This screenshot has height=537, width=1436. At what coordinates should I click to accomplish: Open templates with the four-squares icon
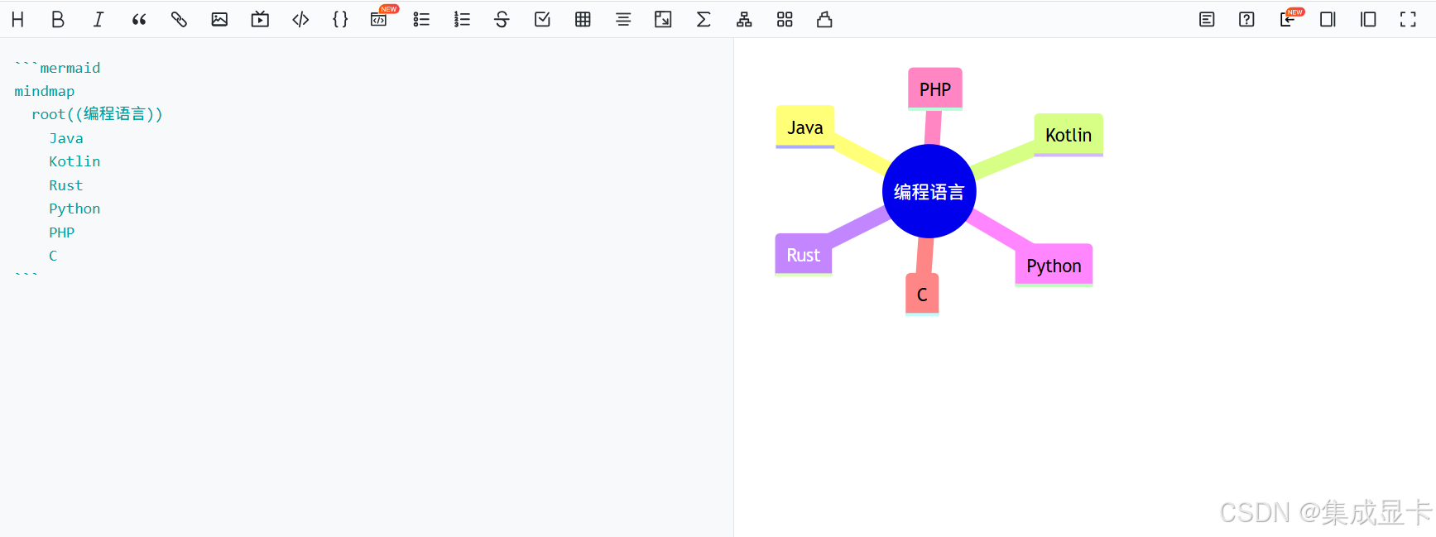click(x=785, y=19)
